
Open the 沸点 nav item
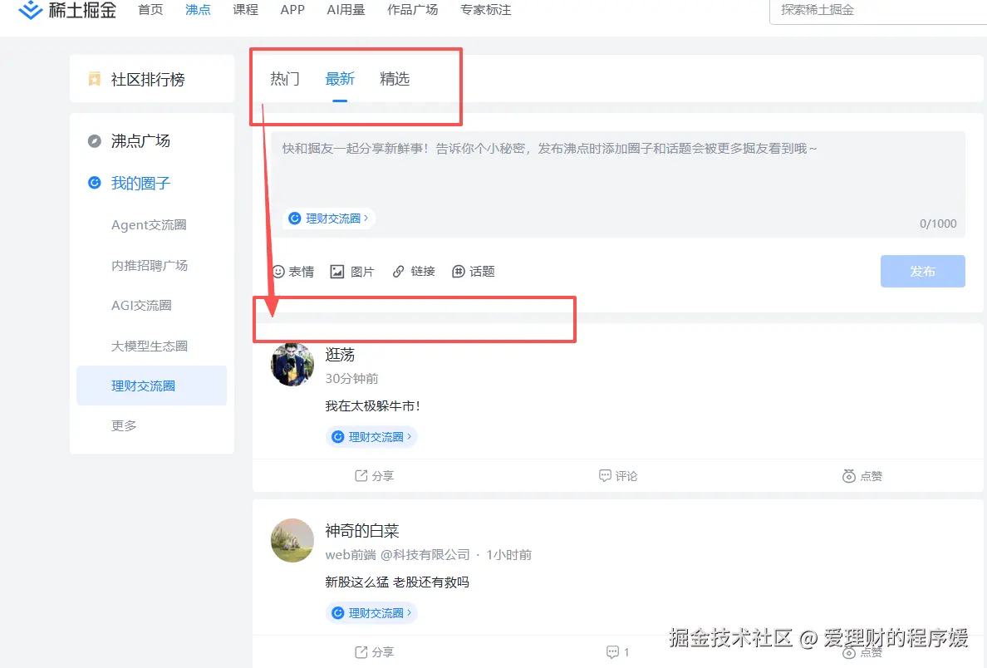pyautogui.click(x=198, y=10)
